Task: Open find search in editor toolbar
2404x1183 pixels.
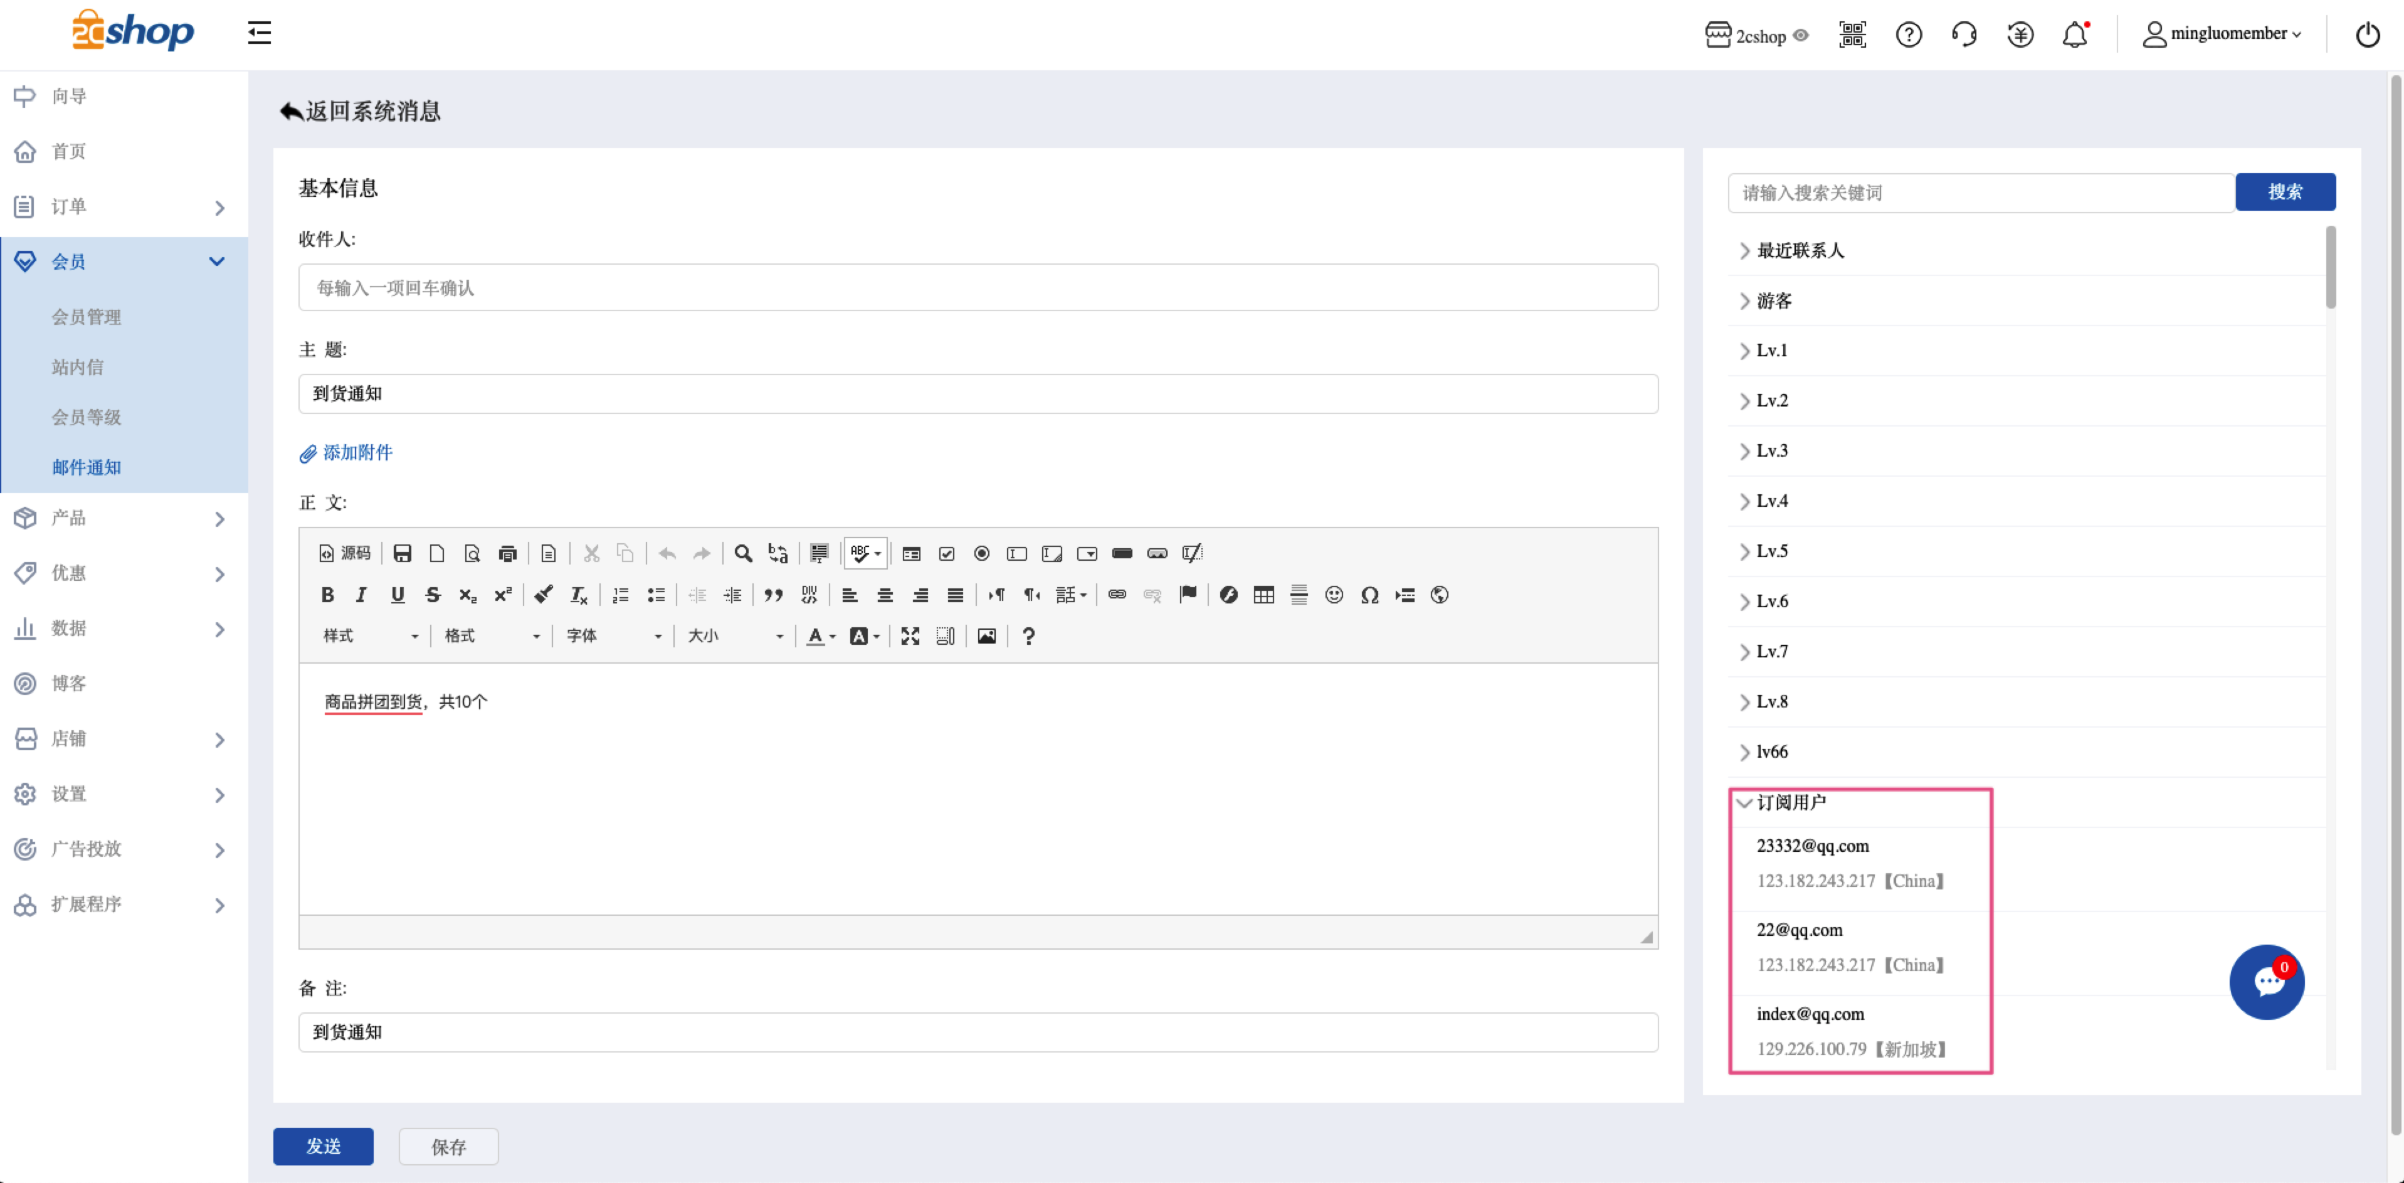Action: click(743, 554)
